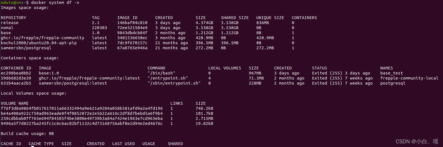Click the LINKS column header
This screenshot has width=443, height=147.
[x=177, y=103]
